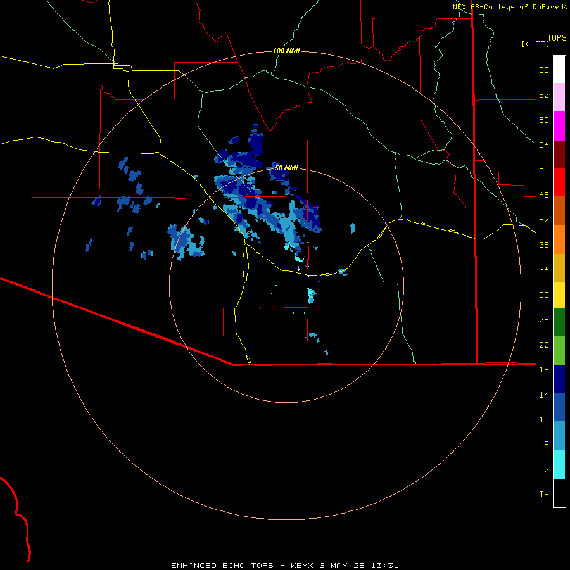
Task: Pick the yellow legend swatch
Action: (x=559, y=294)
